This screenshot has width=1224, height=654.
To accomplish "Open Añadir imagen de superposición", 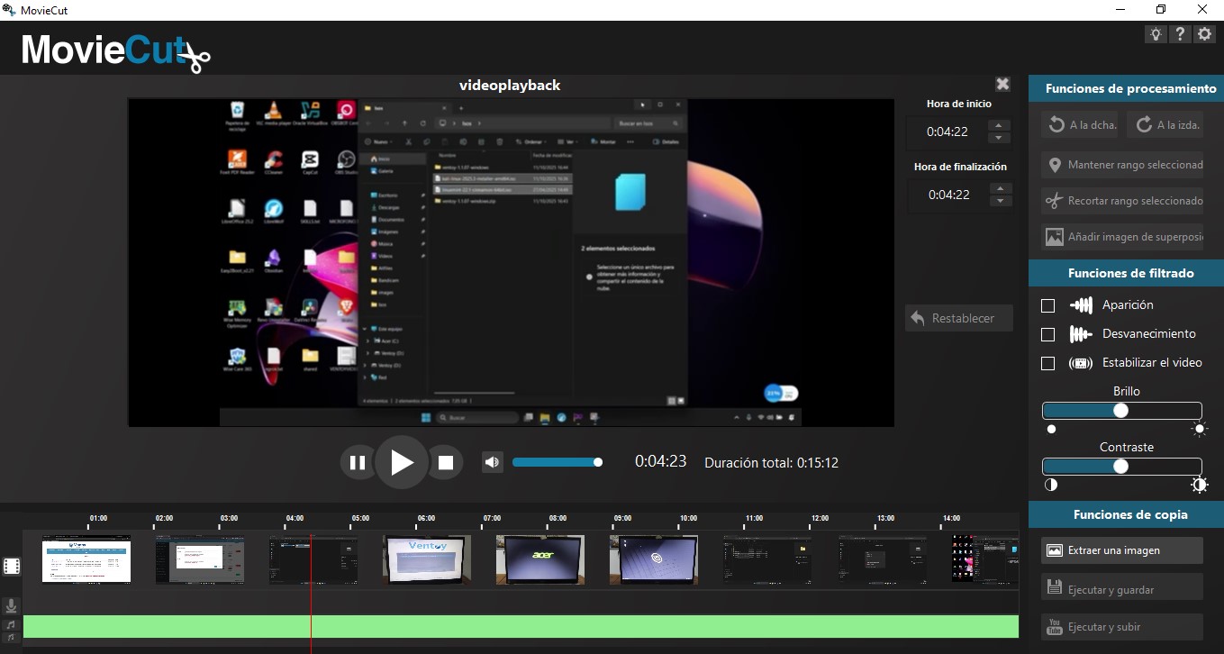I will point(1053,237).
